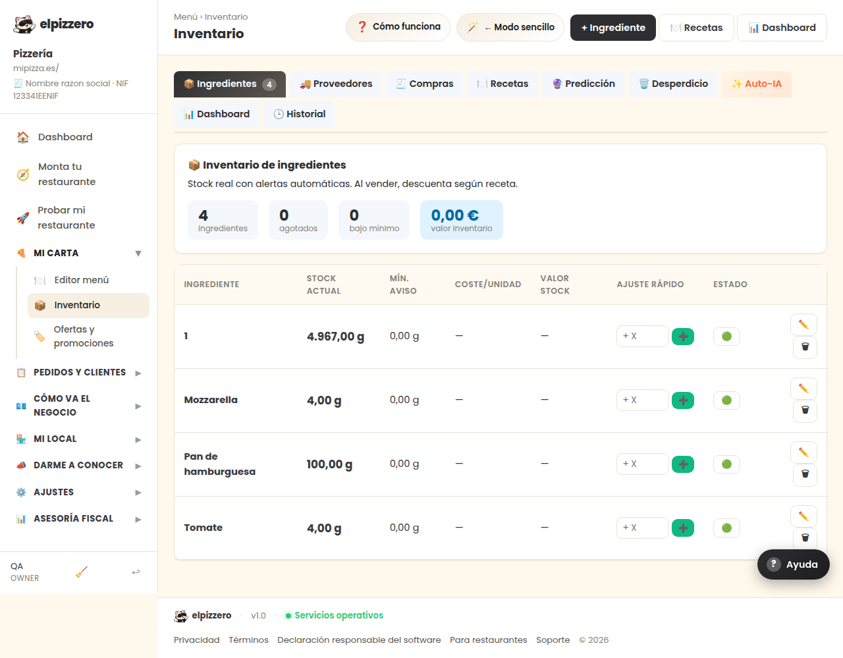Screen dimensions: 843x658
Task: Expand the MI LOCAL section
Action: click(x=78, y=439)
